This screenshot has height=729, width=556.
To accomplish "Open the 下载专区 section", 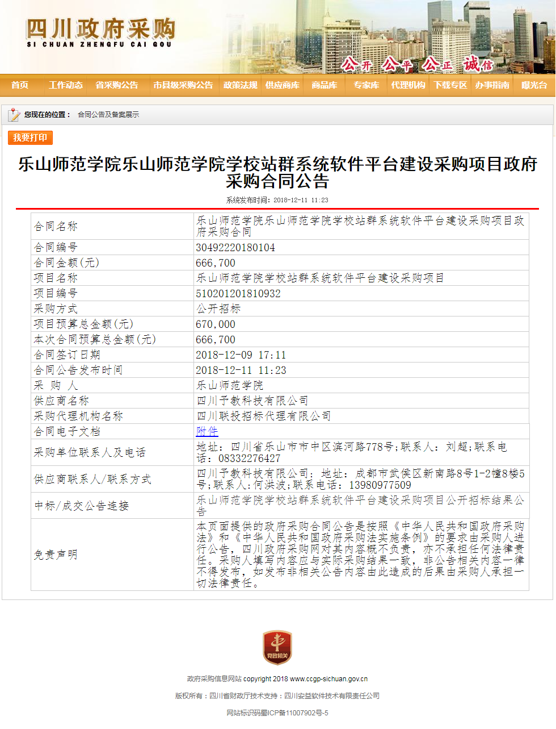I will click(x=450, y=85).
